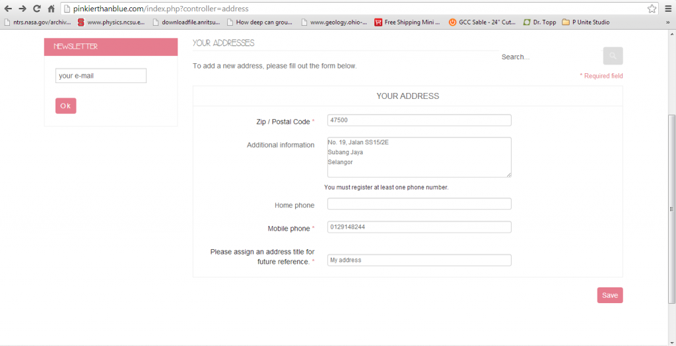
Task: Expand the bookmarks overflow chevron
Action: coord(667,22)
